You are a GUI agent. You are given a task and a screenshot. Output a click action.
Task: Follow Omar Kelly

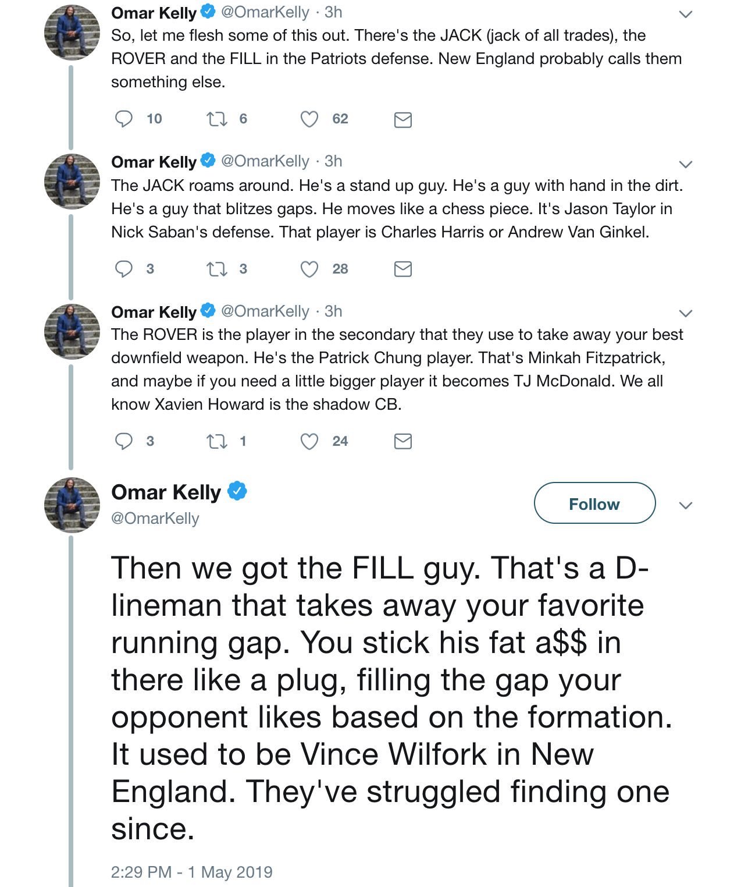594,503
